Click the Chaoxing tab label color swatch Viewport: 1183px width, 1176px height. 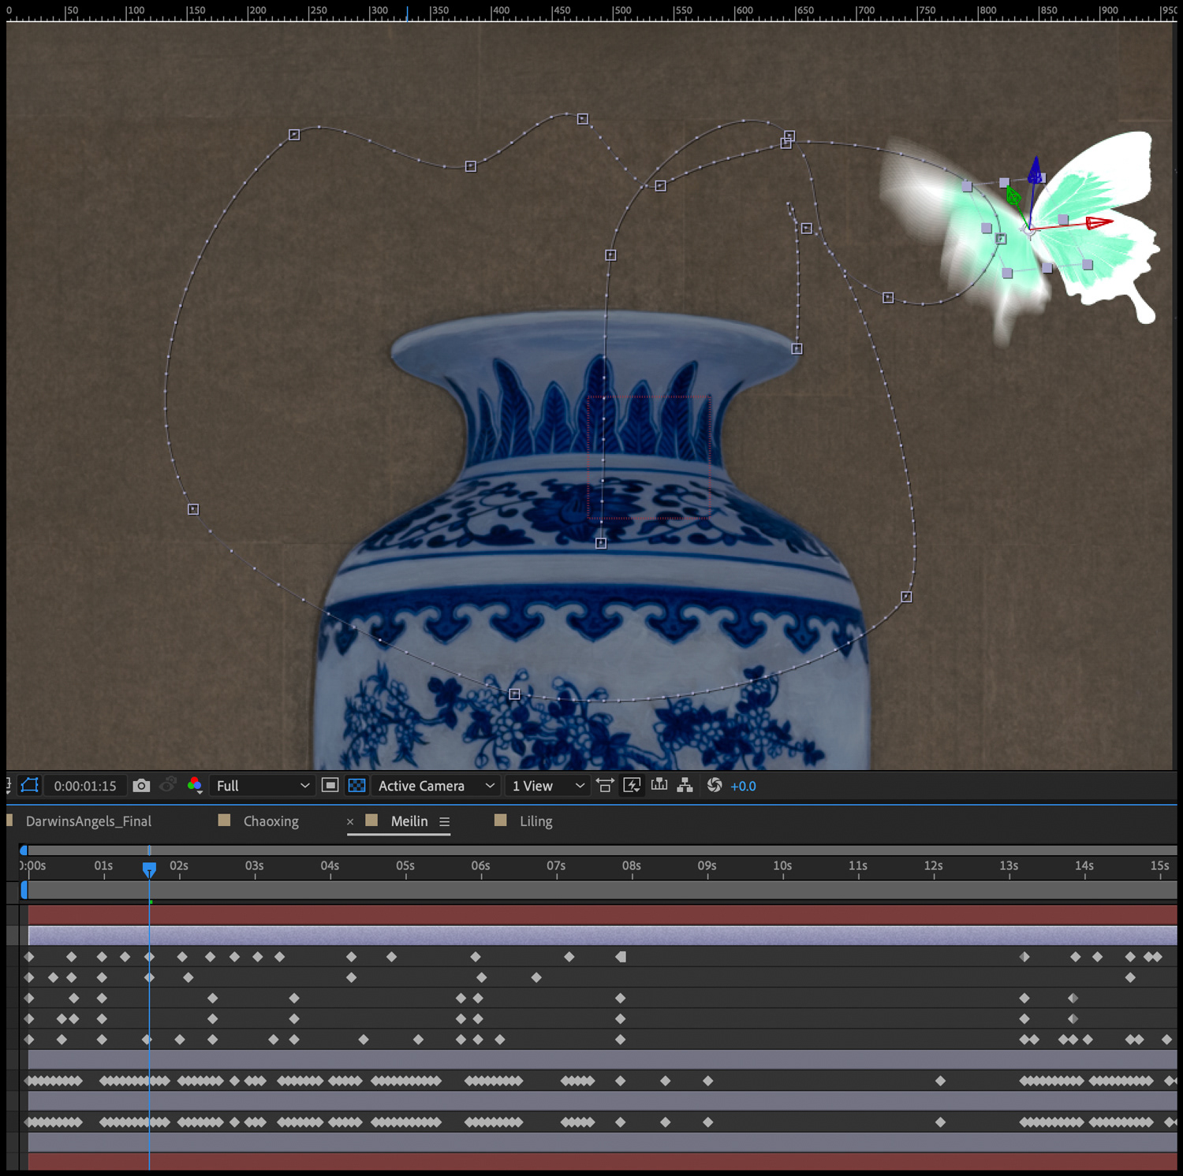tap(224, 820)
